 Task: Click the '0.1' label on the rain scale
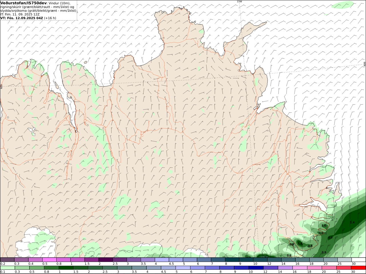(3, 272)
